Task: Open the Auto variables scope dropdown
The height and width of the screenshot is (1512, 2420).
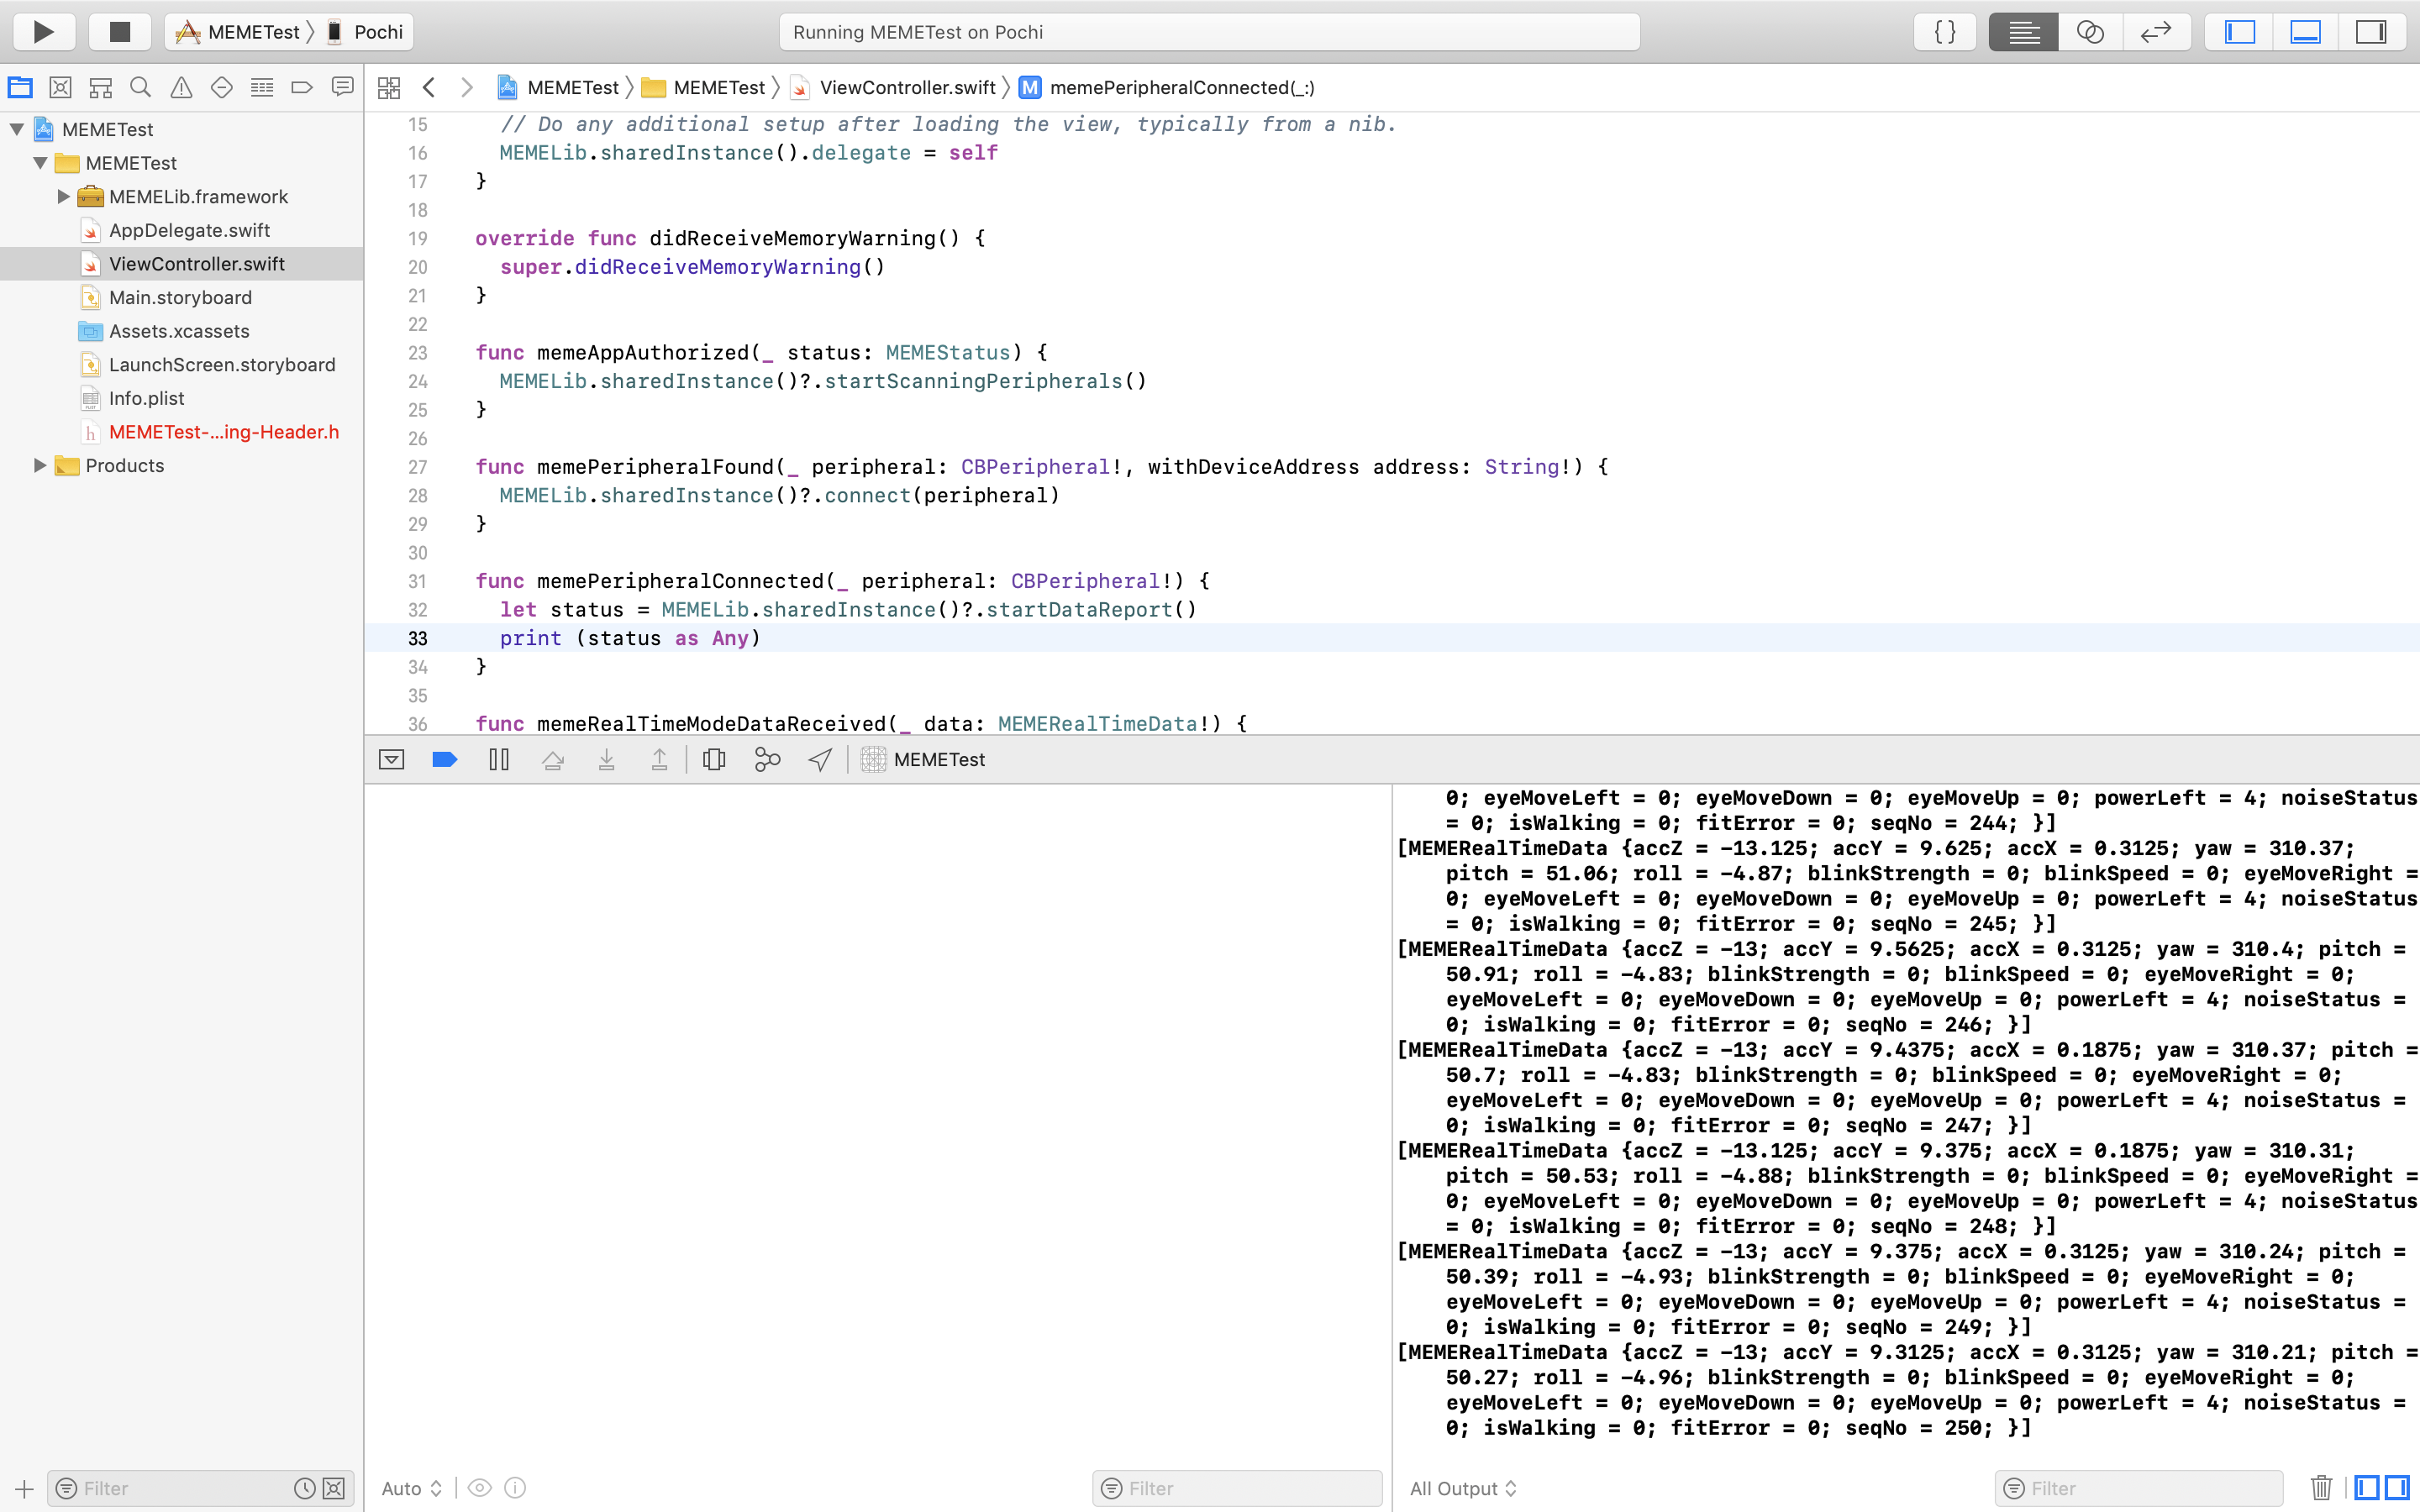Action: coord(412,1488)
